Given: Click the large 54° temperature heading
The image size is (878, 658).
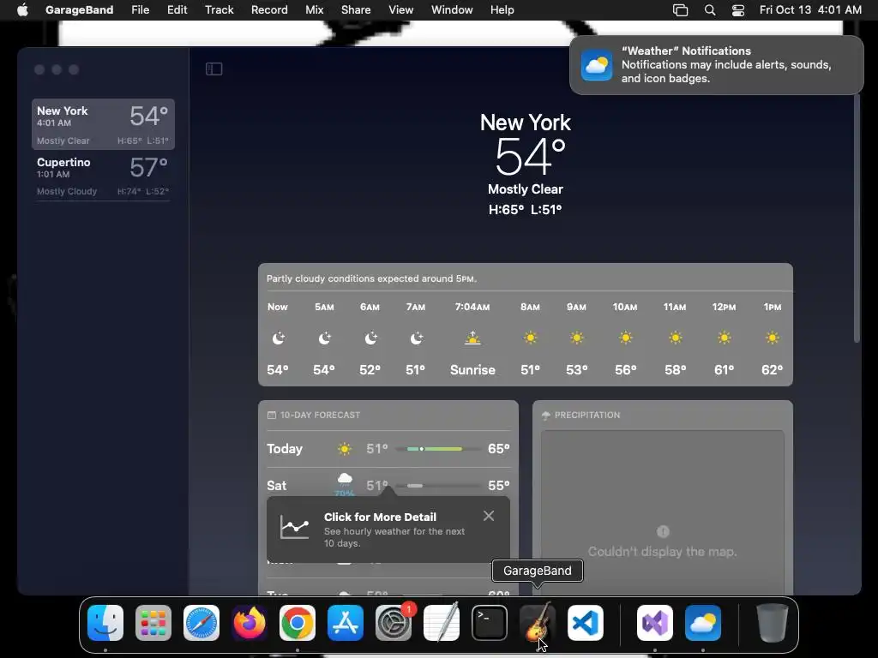Looking at the screenshot, I should (530, 157).
